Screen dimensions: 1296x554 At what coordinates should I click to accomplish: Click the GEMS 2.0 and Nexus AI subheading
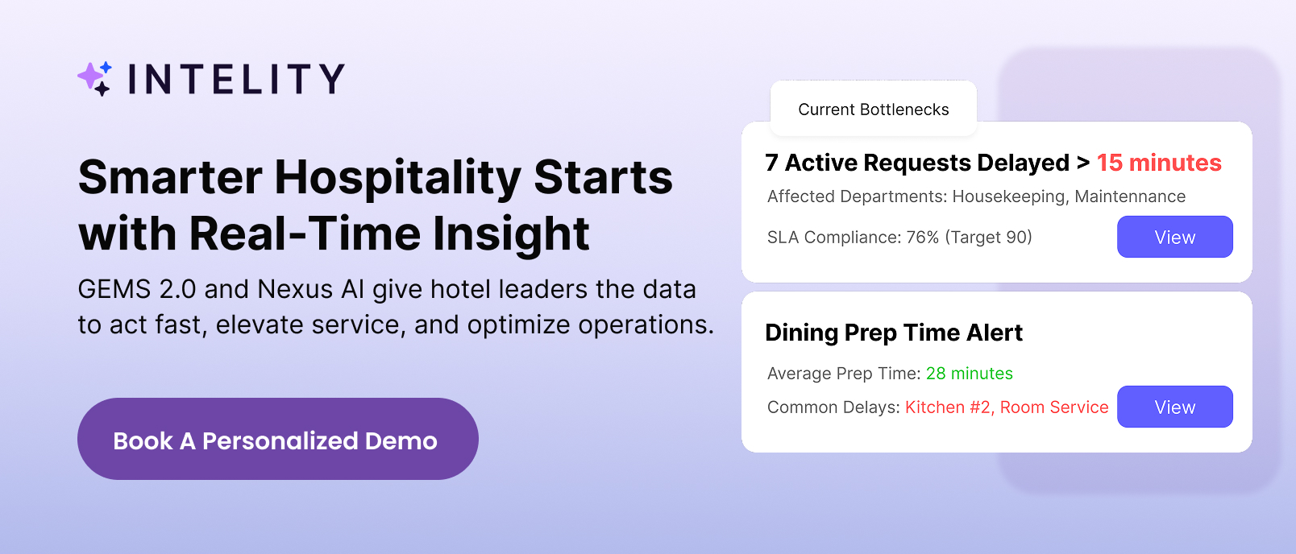[395, 307]
